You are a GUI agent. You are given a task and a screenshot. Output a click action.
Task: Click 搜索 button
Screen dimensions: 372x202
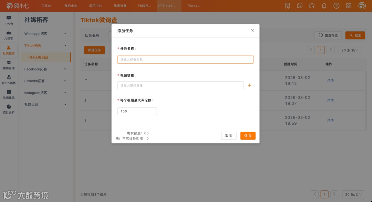355,35
